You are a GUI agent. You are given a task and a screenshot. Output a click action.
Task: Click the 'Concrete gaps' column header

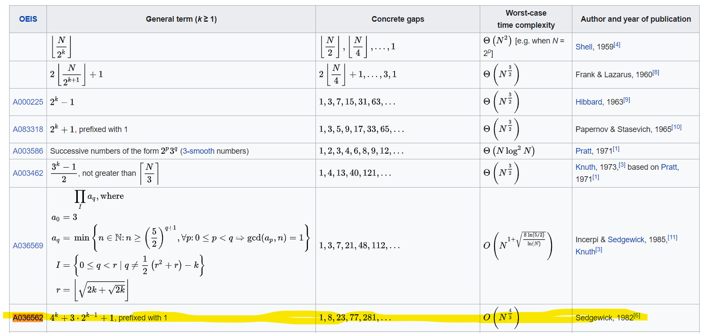click(x=398, y=19)
